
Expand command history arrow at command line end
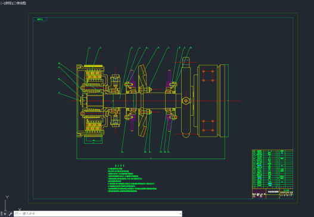click(181, 214)
